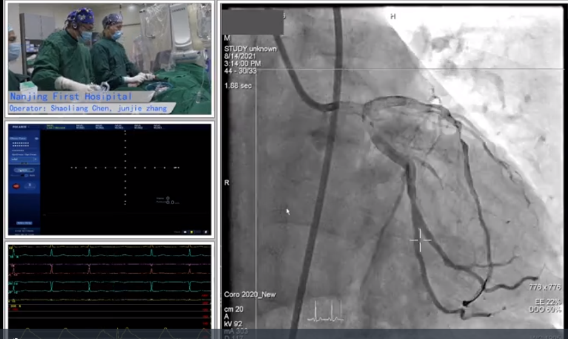
Task: Click the 'EE 22%' value
Action: point(548,301)
